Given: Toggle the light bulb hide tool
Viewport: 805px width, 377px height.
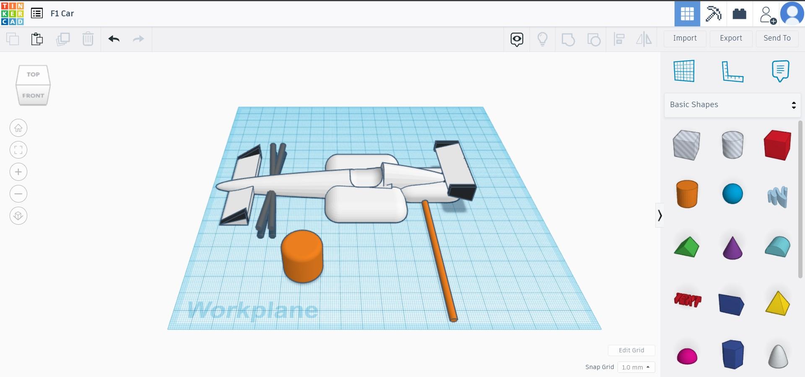Looking at the screenshot, I should [543, 39].
